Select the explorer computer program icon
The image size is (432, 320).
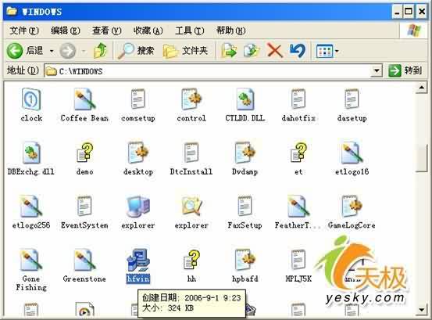point(138,207)
